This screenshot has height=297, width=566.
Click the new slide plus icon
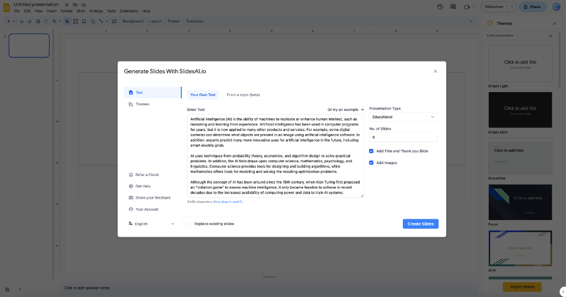8,21
